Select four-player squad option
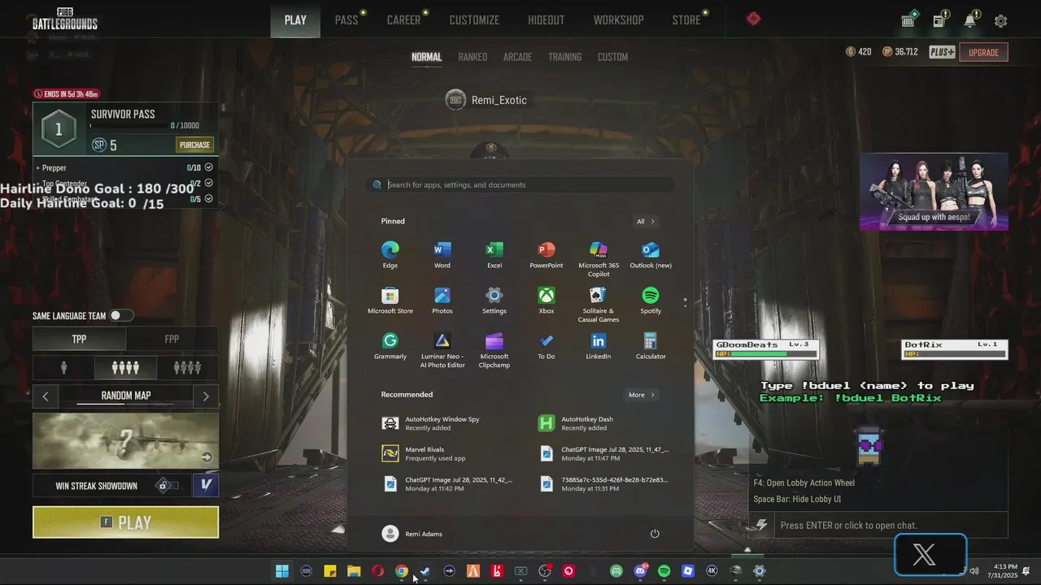This screenshot has height=585, width=1041. pos(125,368)
